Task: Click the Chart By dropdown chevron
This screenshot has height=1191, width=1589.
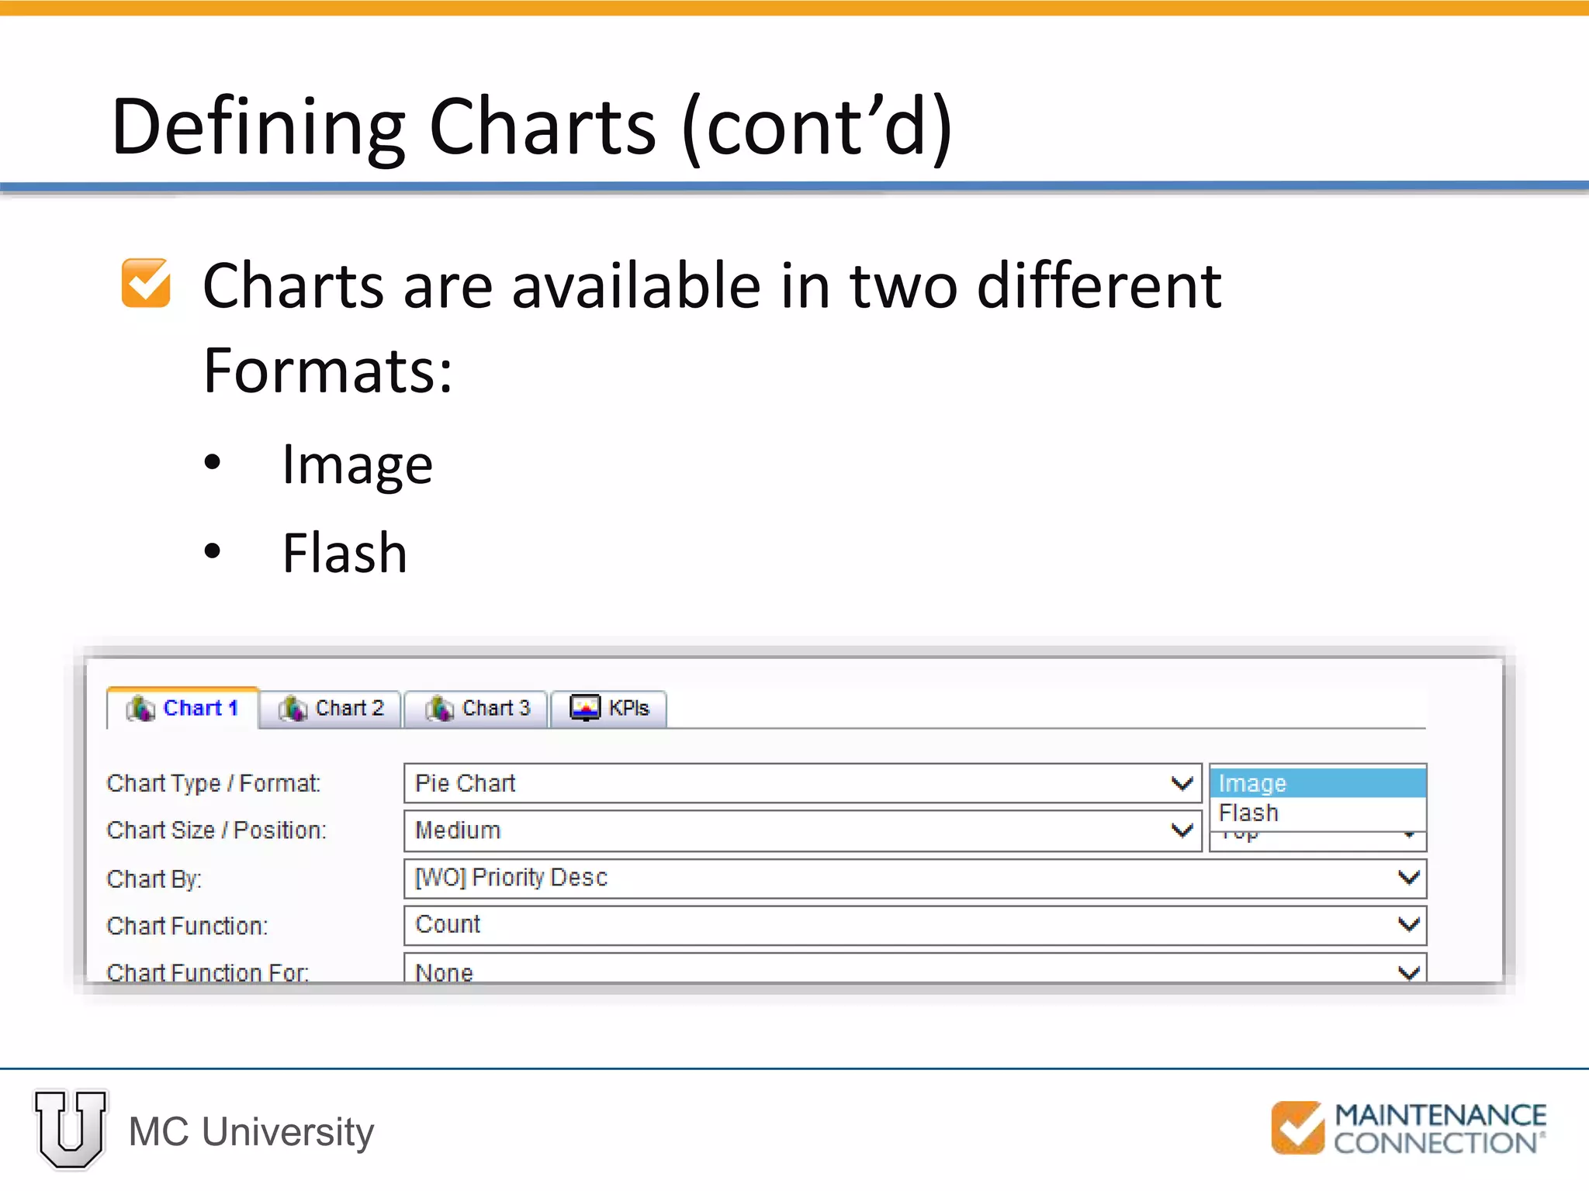Action: pyautogui.click(x=1408, y=878)
